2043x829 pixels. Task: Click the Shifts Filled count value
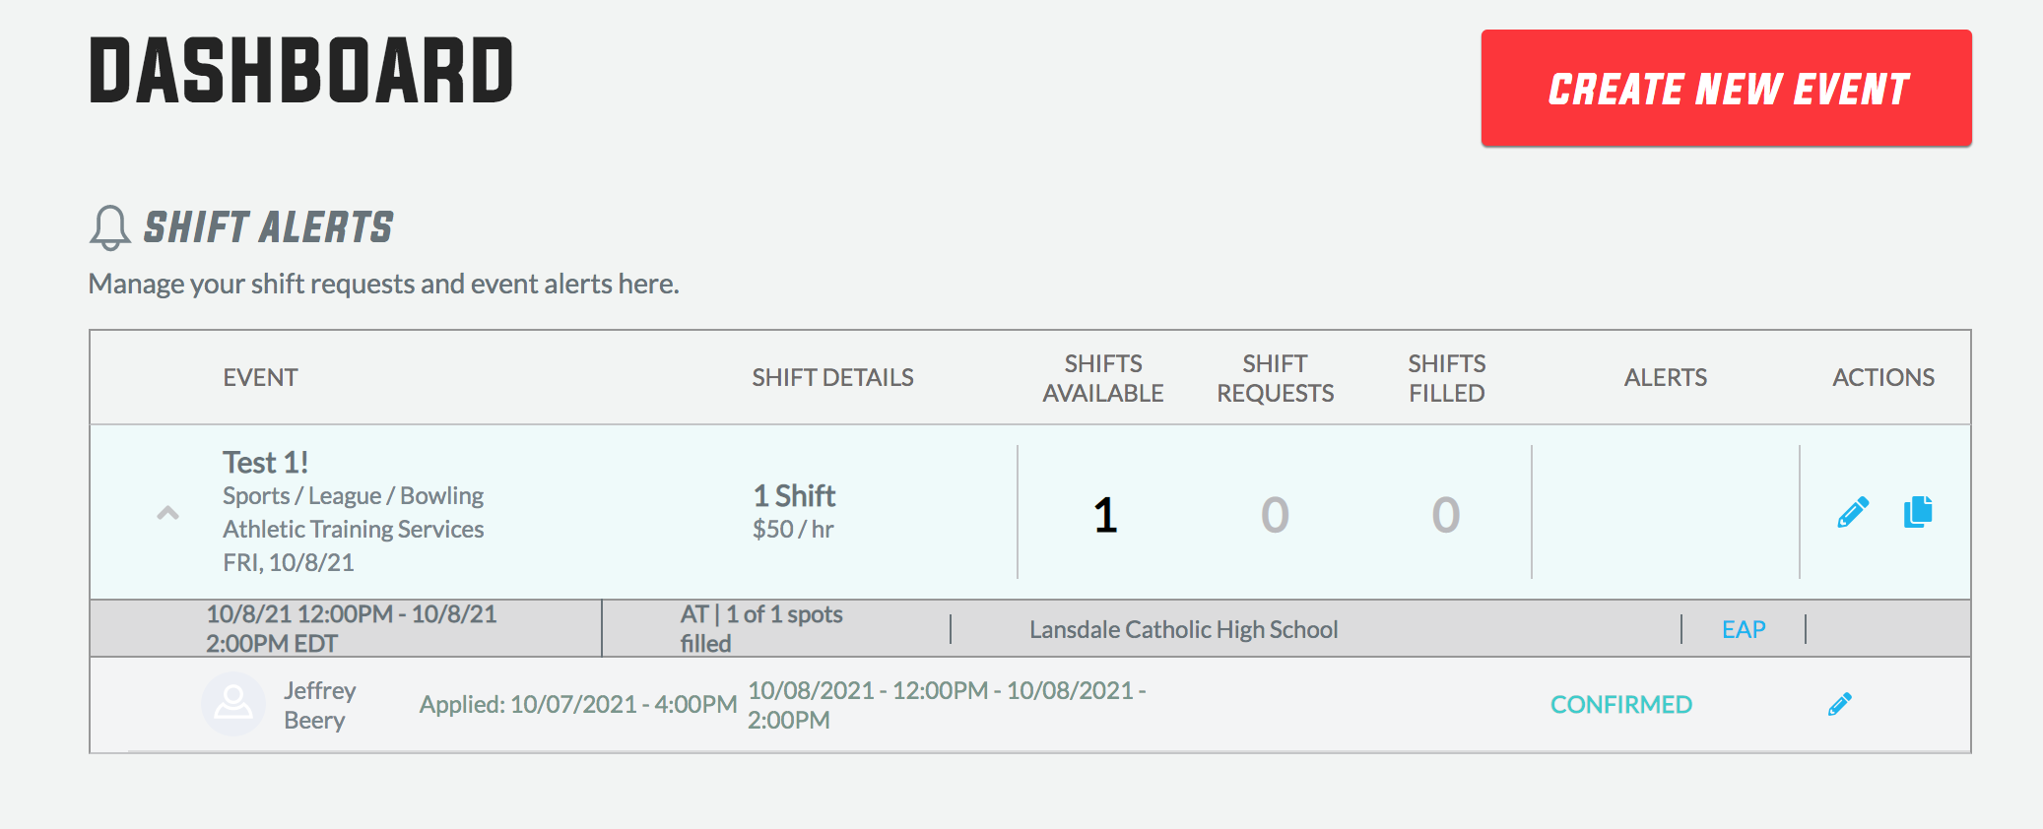click(x=1445, y=515)
